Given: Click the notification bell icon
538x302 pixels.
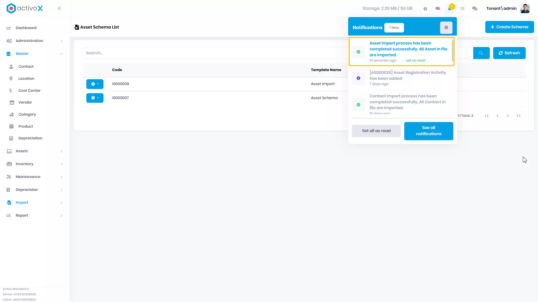Looking at the screenshot, I should [x=450, y=9].
